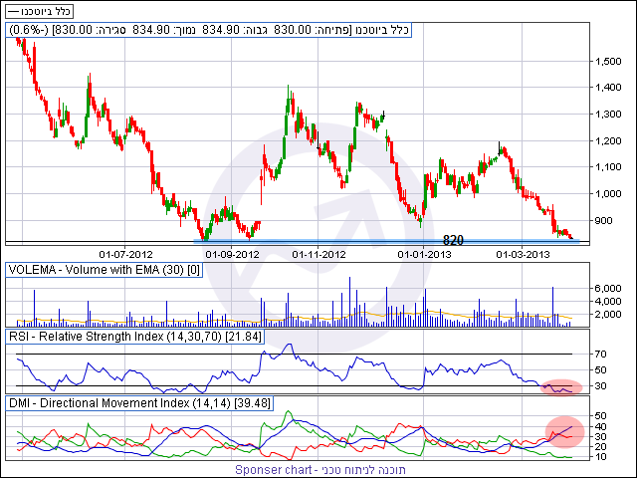Image resolution: width=637 pixels, height=478 pixels.
Task: Select the 1,300 price axis label
Action: coord(608,115)
